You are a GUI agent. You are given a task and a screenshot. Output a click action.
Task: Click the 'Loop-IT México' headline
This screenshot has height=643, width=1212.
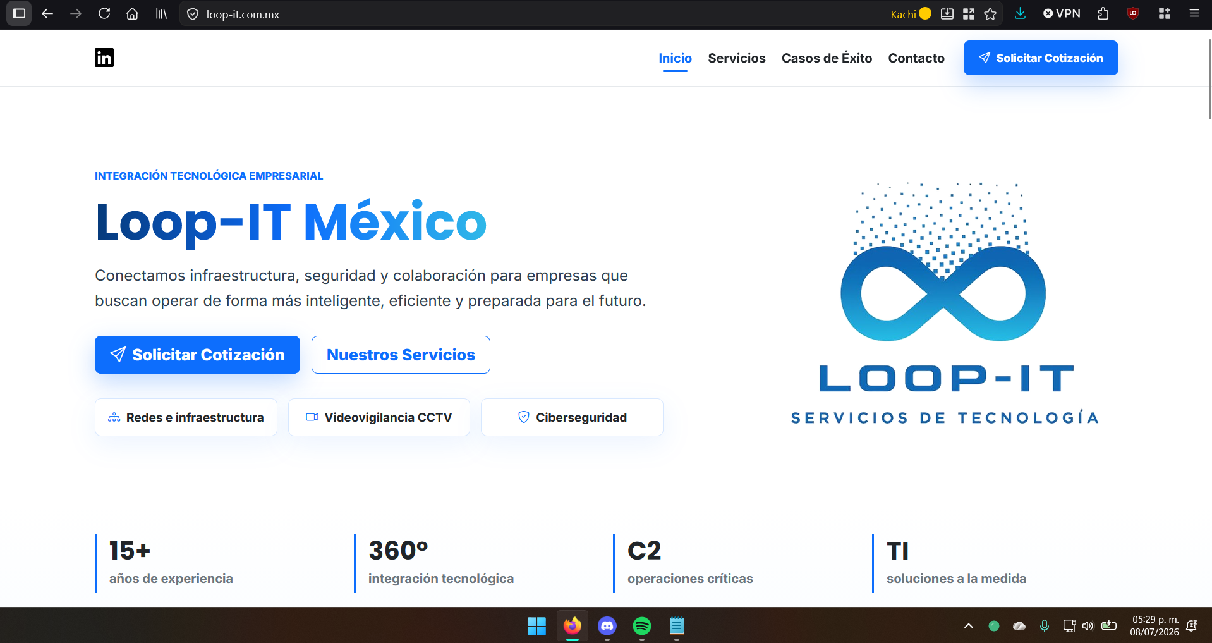click(x=291, y=223)
